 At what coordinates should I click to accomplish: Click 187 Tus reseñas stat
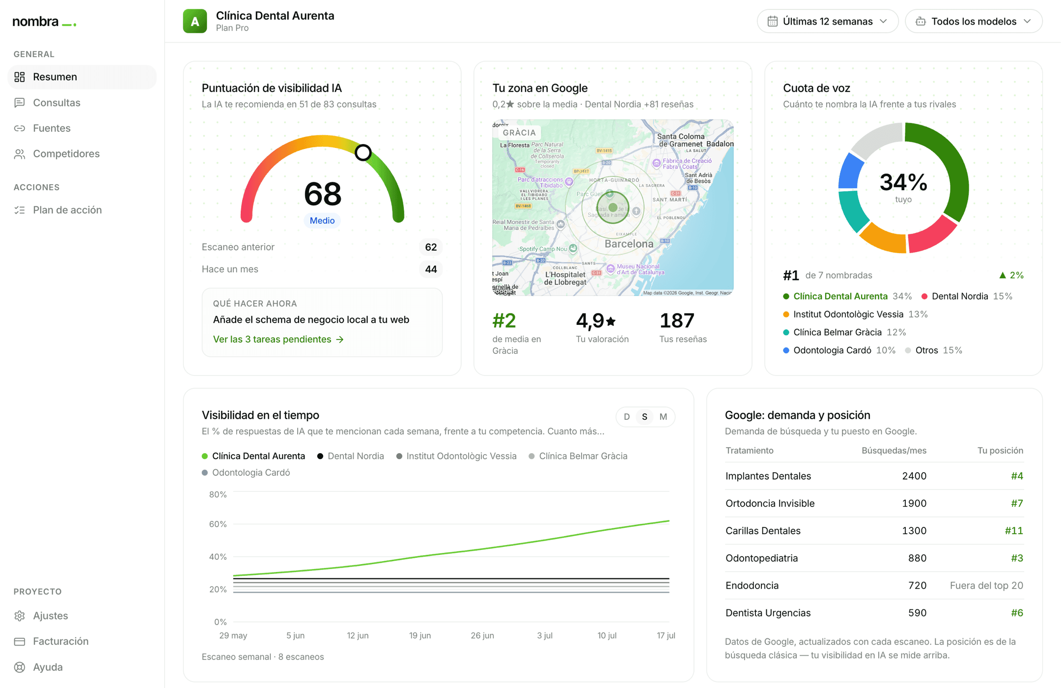pyautogui.click(x=683, y=327)
